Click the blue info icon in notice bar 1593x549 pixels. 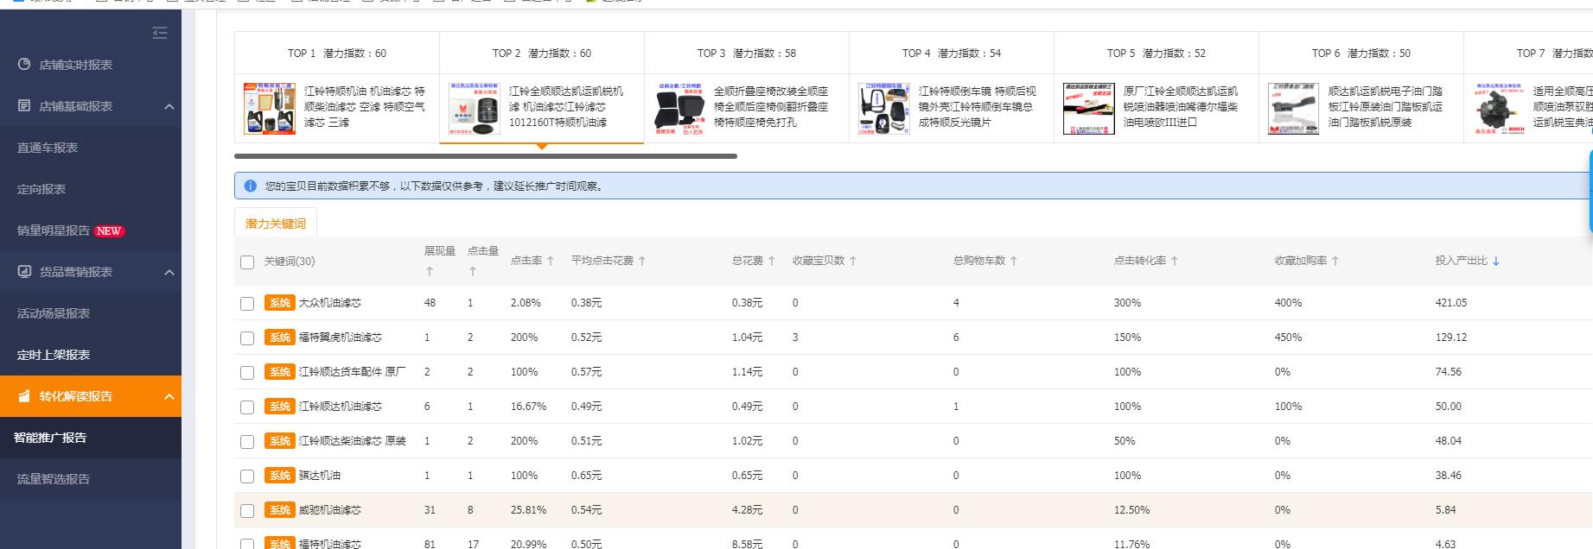coord(251,186)
